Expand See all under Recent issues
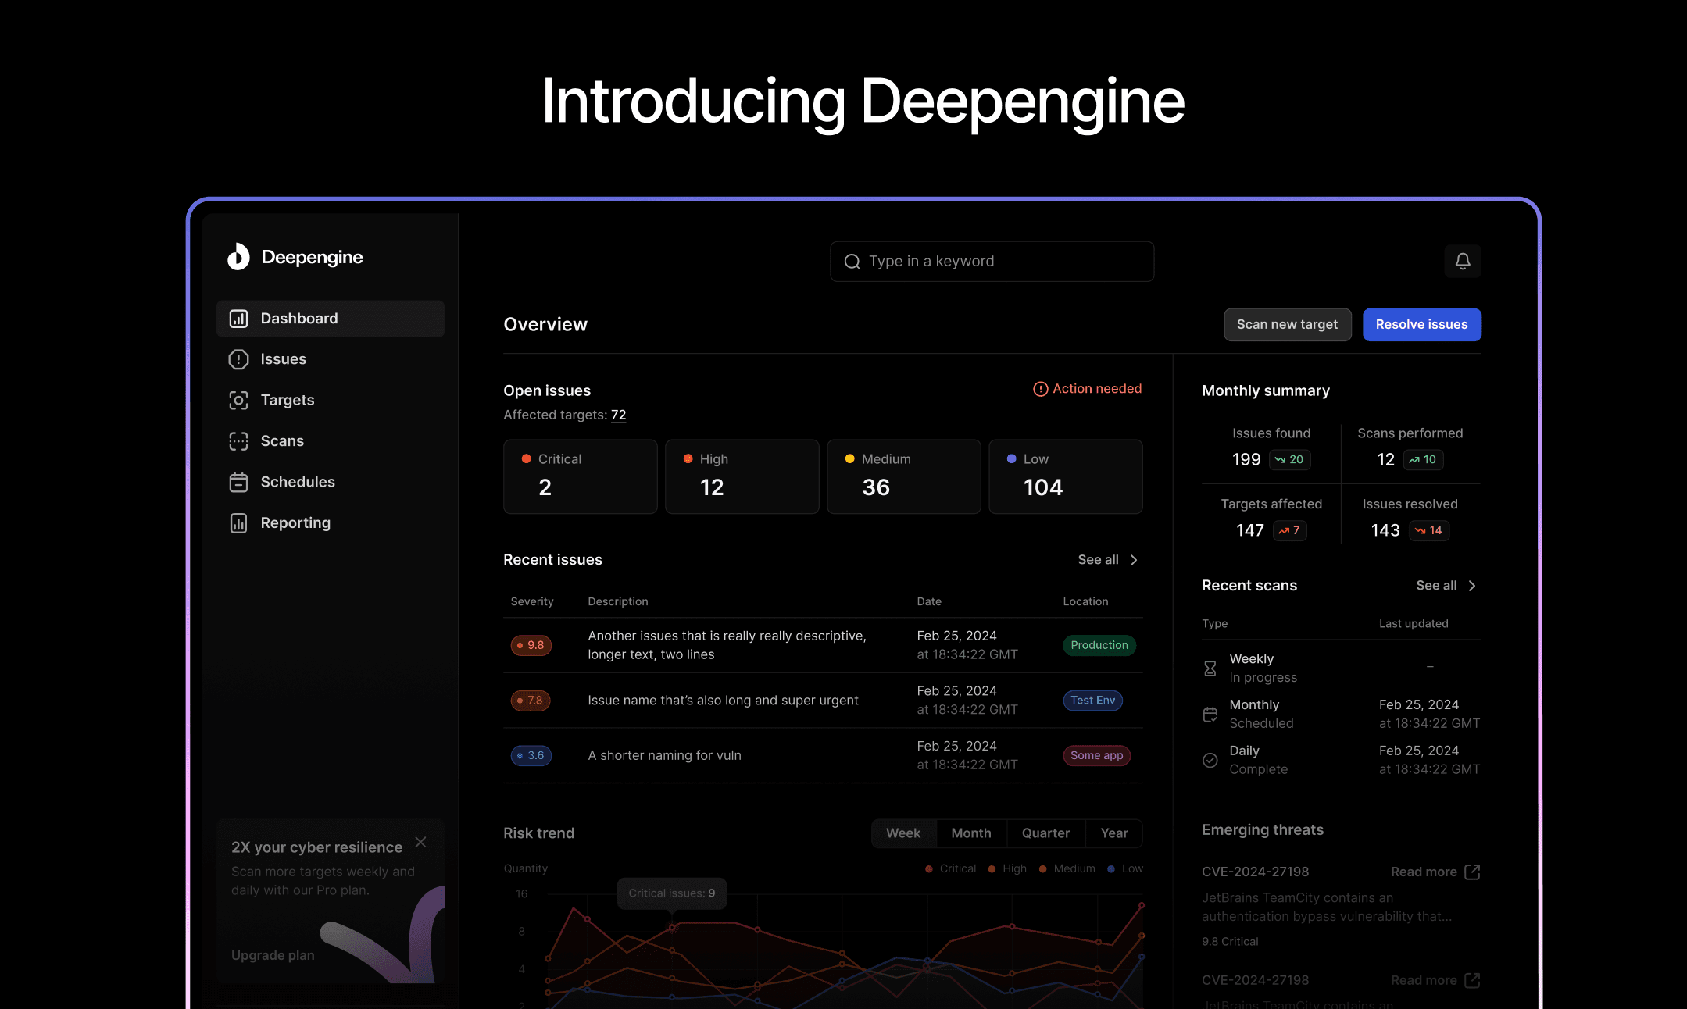The width and height of the screenshot is (1687, 1009). point(1106,559)
